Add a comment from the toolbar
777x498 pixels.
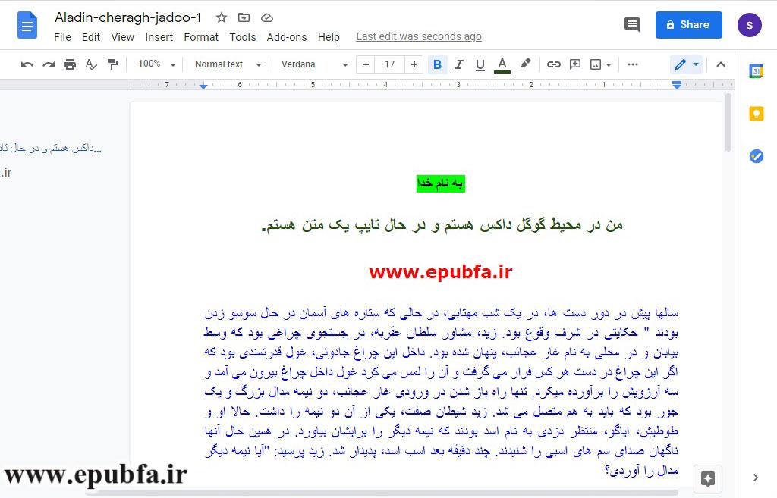(575, 64)
